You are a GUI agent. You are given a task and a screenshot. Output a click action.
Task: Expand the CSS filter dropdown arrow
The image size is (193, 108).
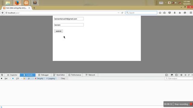22,79
